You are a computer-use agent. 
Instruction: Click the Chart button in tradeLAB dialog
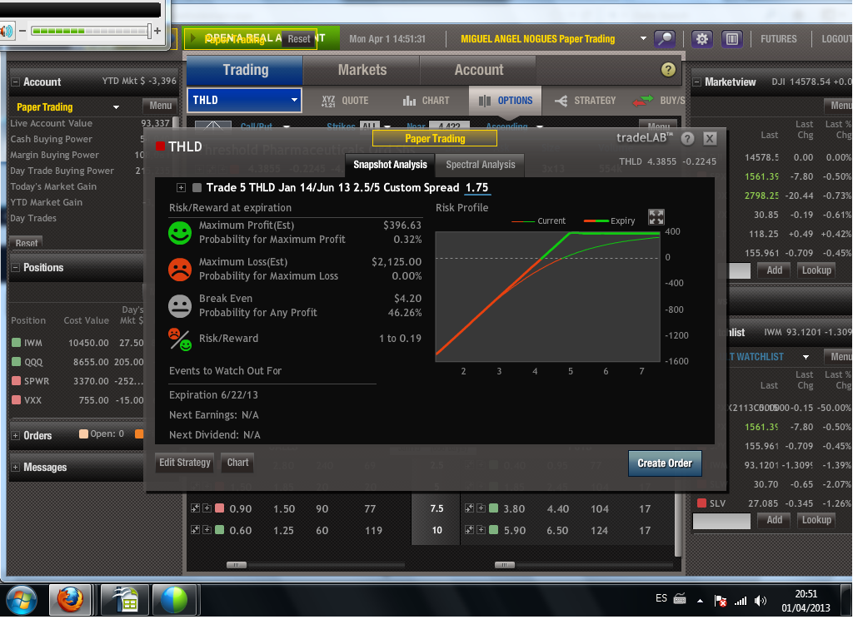[x=237, y=463]
